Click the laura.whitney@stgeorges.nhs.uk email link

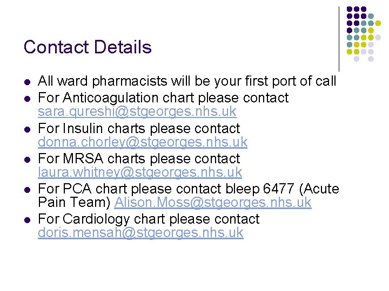pyautogui.click(x=139, y=172)
